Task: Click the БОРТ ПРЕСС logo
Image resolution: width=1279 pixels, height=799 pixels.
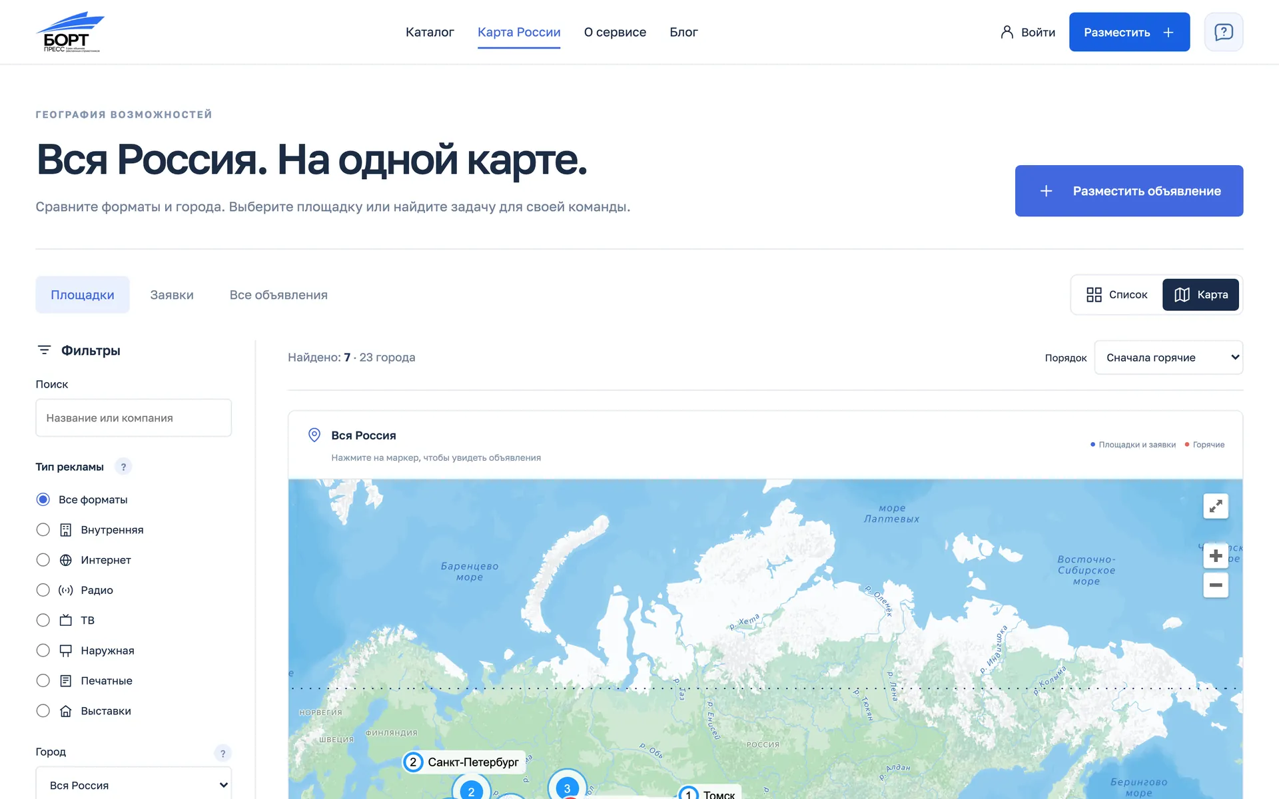Action: tap(70, 32)
